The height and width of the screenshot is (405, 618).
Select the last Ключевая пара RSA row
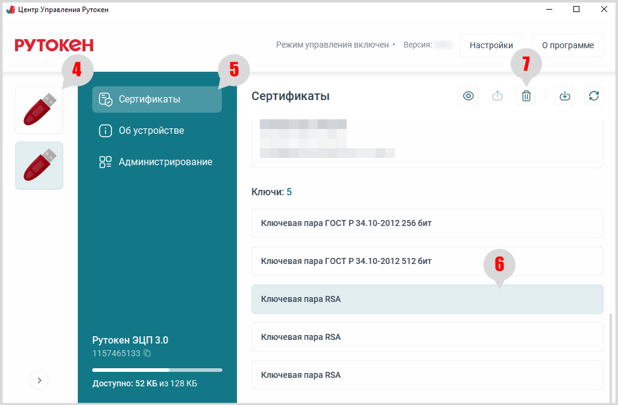pyautogui.click(x=427, y=375)
